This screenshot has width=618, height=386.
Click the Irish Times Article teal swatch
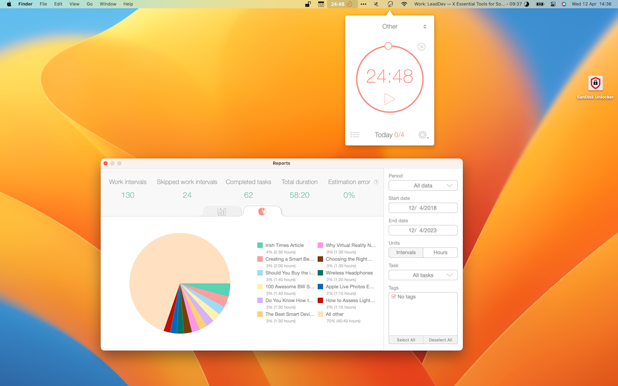(x=260, y=245)
